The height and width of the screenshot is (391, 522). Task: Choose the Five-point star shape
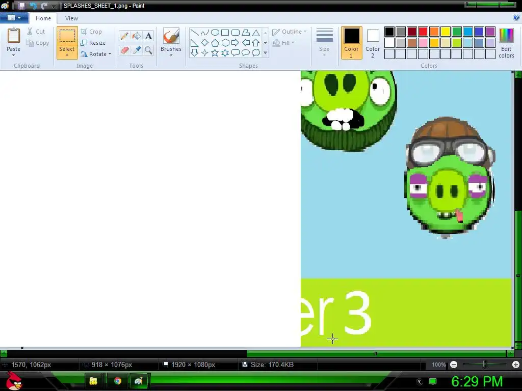tap(215, 52)
